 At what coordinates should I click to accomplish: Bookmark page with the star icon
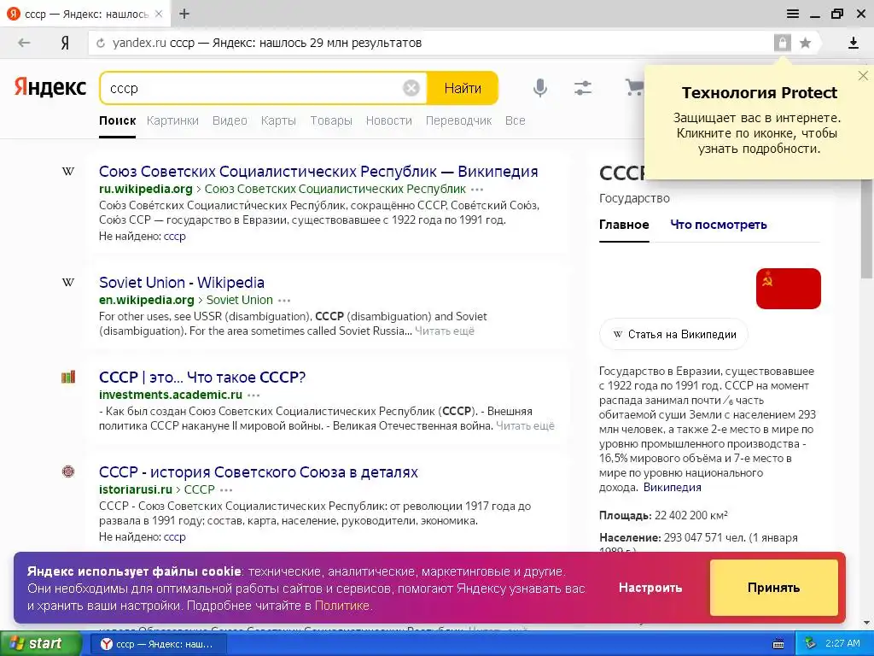805,43
